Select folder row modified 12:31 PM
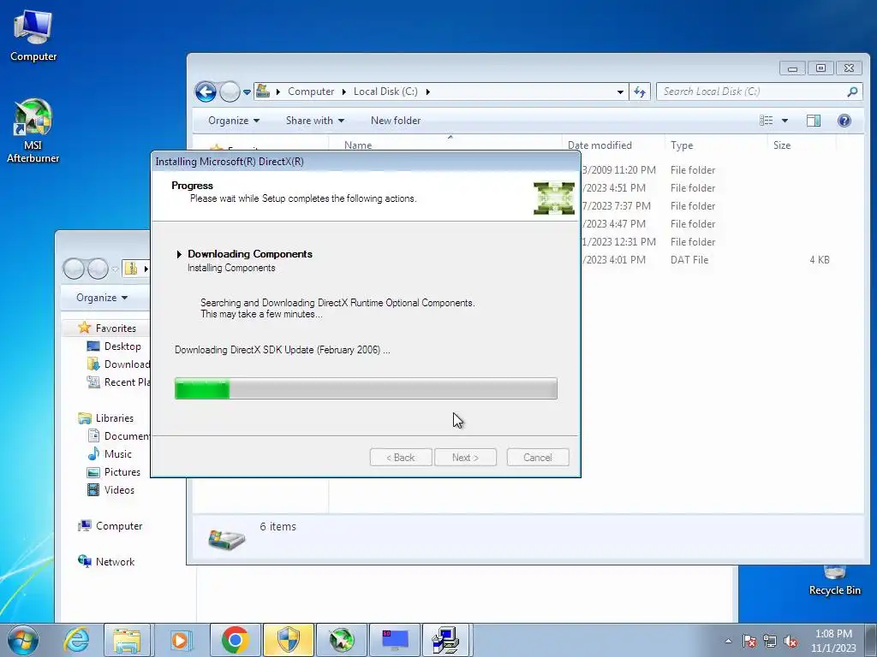The width and height of the screenshot is (877, 657). coord(707,242)
